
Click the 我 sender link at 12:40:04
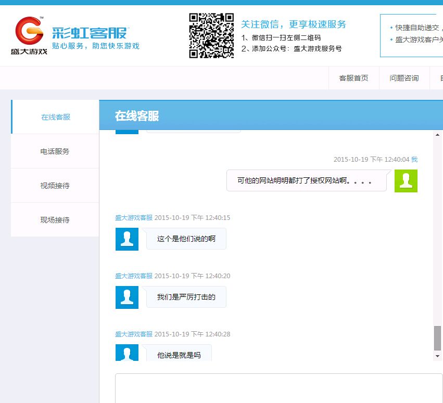pyautogui.click(x=414, y=159)
